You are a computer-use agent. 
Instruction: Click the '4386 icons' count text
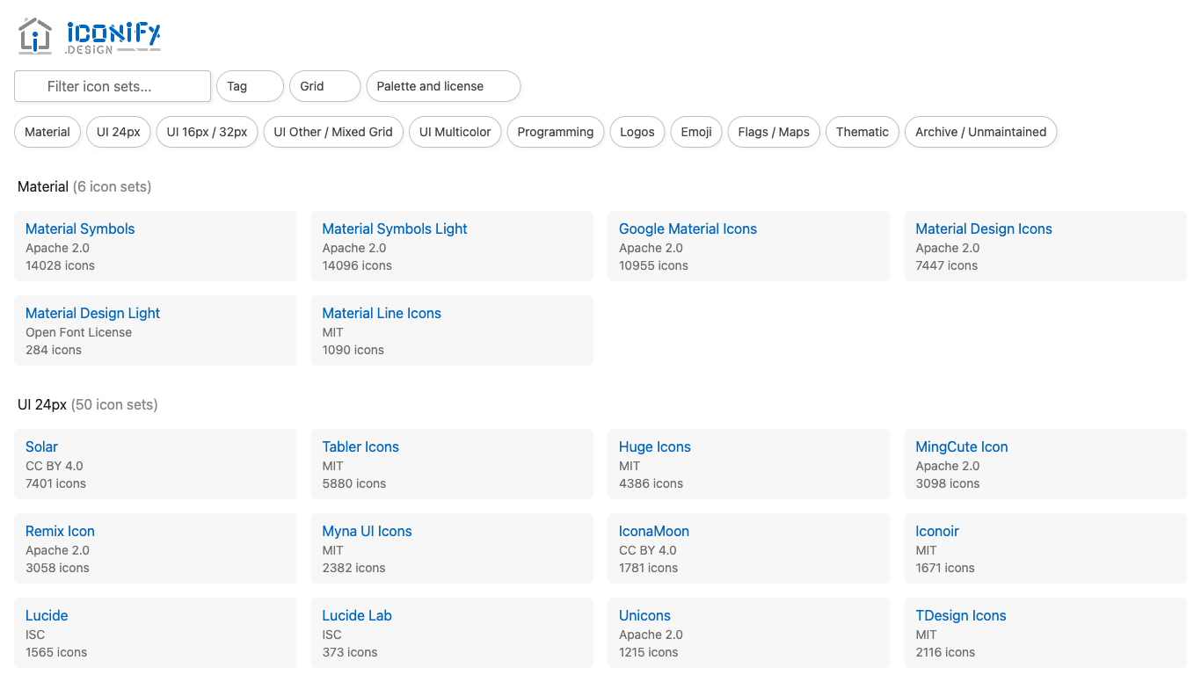[x=651, y=483]
